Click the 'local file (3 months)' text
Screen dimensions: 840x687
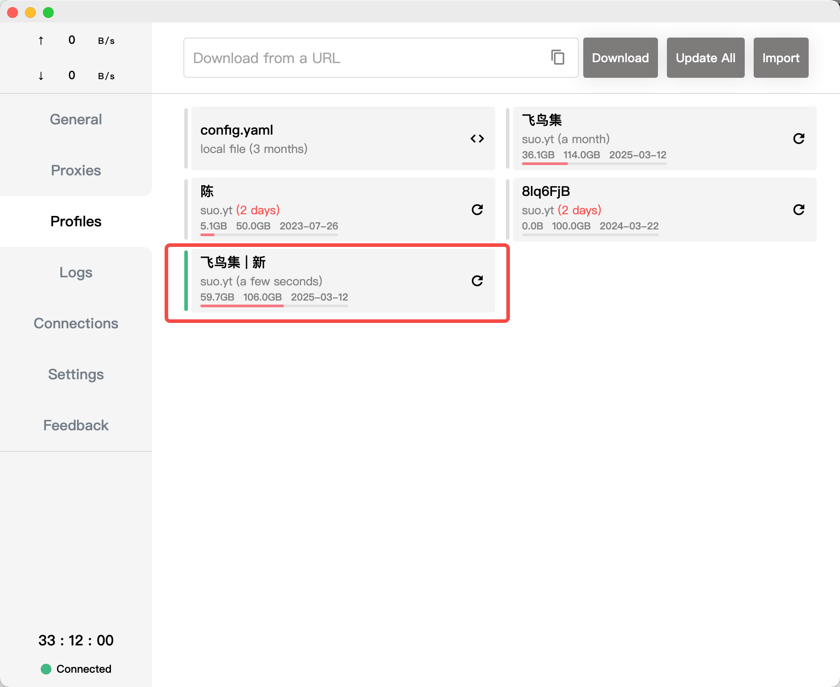click(x=254, y=149)
